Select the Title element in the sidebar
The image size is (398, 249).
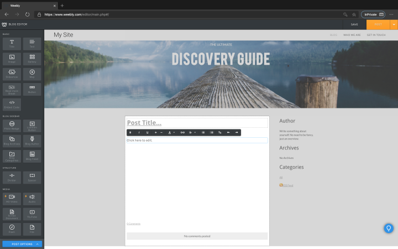(12, 44)
